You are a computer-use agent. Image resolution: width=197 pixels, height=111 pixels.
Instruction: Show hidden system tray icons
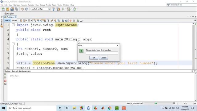163,108
